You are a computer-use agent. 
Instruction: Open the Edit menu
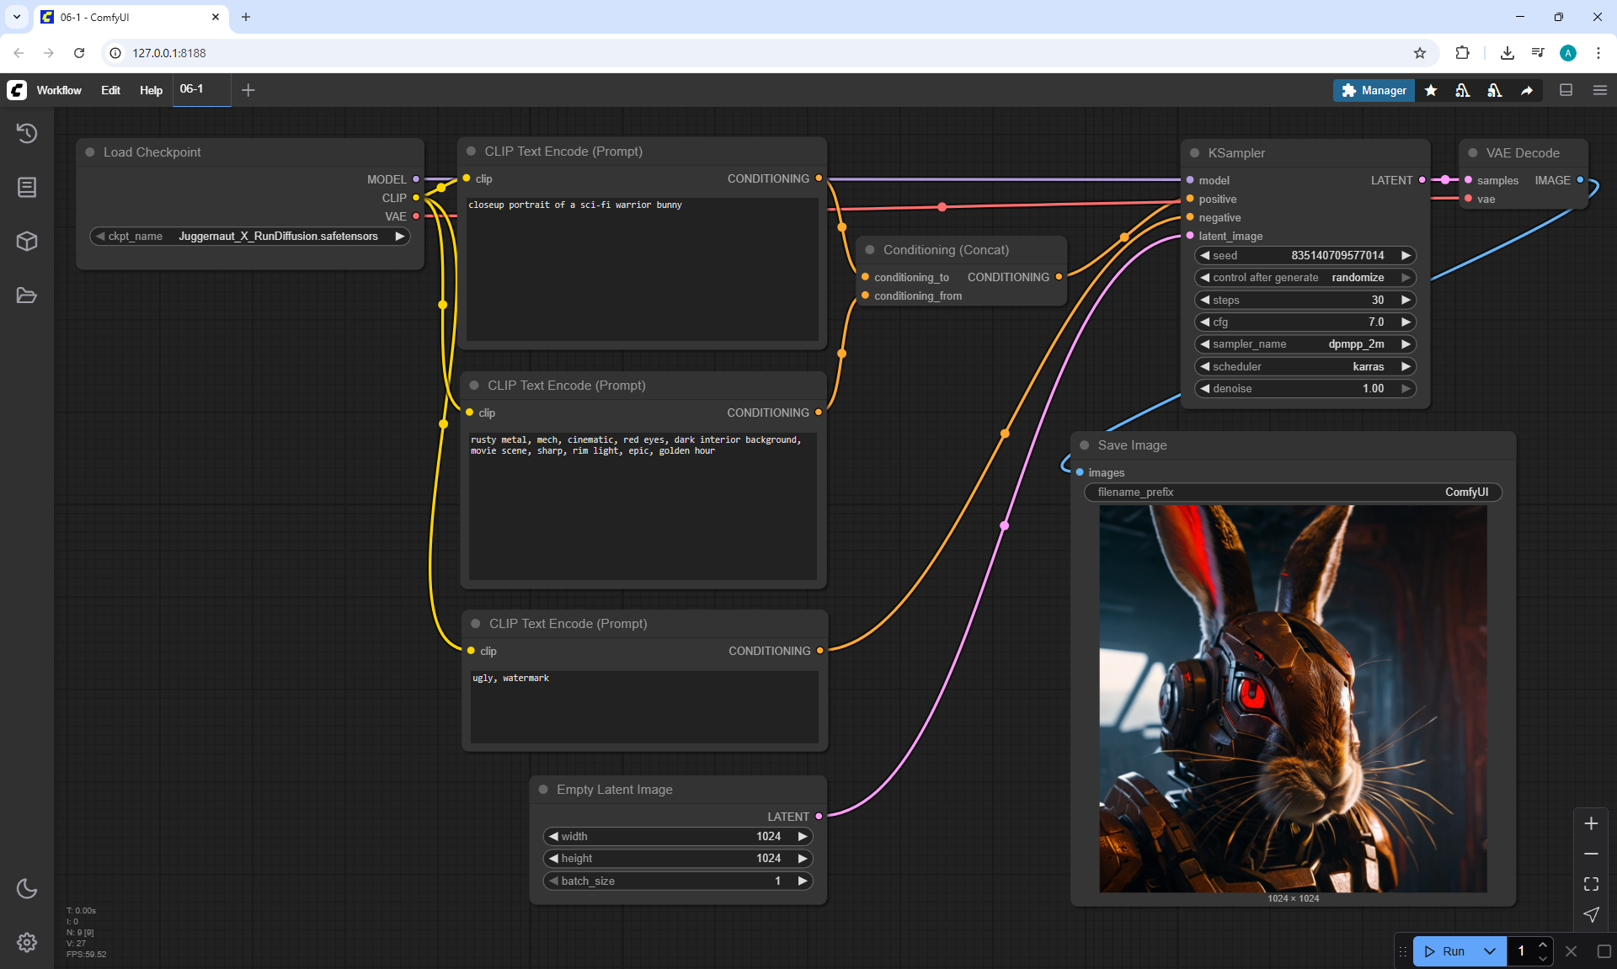click(x=110, y=90)
